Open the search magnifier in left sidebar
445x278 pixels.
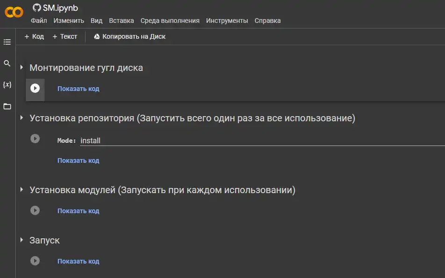[7, 63]
